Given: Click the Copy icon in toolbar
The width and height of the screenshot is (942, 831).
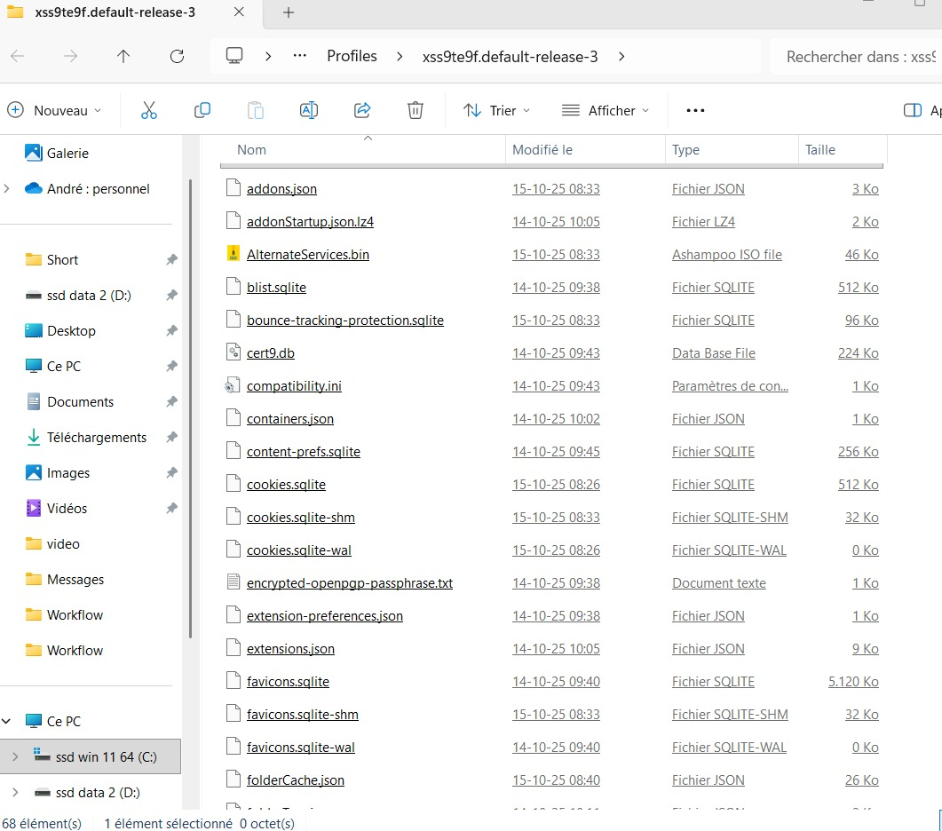Looking at the screenshot, I should click(202, 110).
